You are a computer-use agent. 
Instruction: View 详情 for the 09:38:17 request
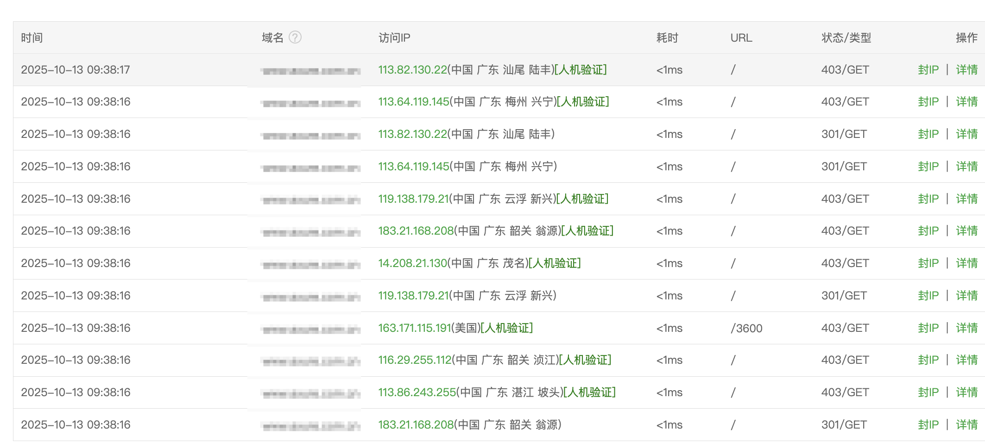tap(966, 70)
